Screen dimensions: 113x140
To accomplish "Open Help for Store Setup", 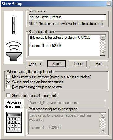I will 99,64.
